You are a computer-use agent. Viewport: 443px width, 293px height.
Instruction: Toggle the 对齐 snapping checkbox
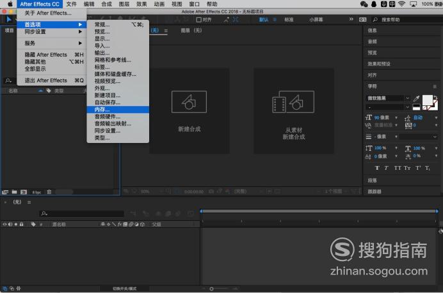tap(198, 20)
